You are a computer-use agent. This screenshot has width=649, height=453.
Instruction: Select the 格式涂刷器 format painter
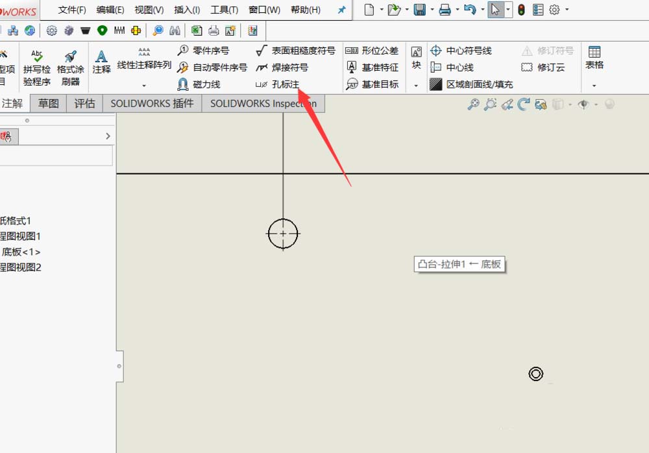click(70, 68)
